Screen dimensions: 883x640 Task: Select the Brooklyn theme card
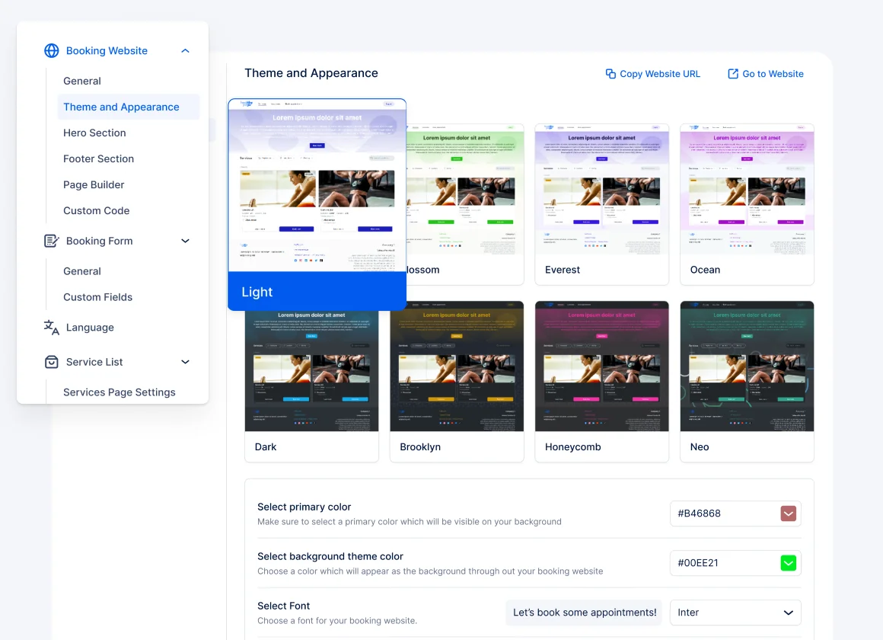point(457,381)
